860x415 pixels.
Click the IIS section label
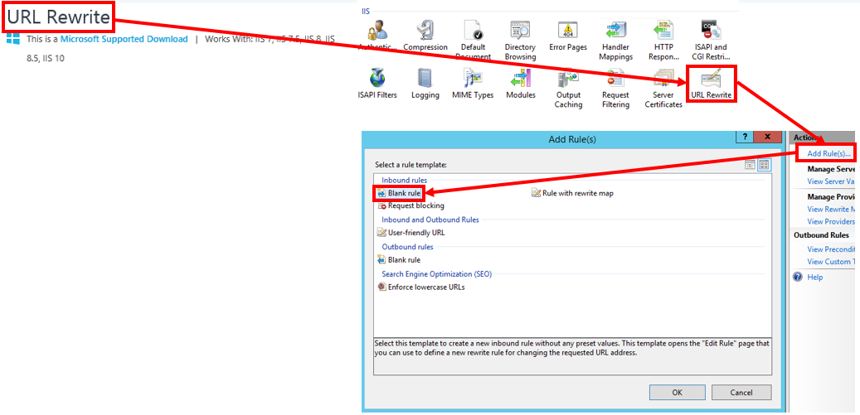pos(365,11)
